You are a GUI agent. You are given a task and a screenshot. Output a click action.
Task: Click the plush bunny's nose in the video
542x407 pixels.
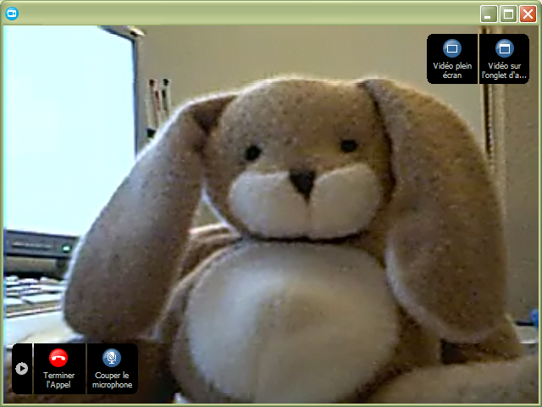(x=302, y=180)
